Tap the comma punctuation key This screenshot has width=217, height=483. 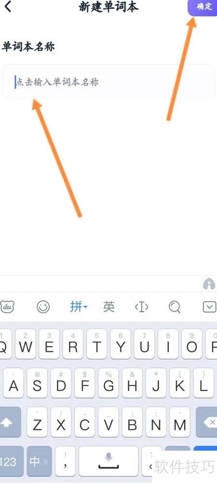tap(65, 461)
